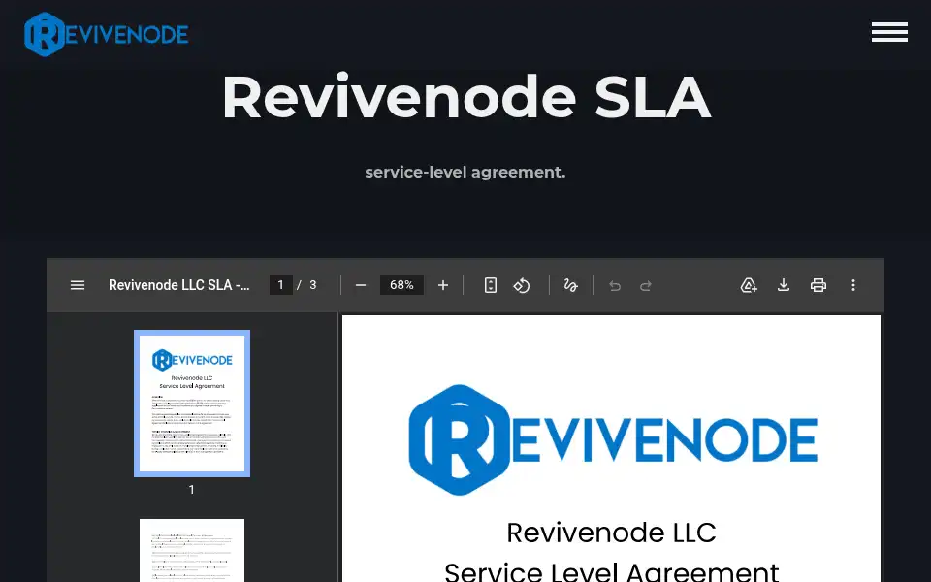Click the PDF title Revivenode LLC SLA
The image size is (931, 582).
pos(179,285)
